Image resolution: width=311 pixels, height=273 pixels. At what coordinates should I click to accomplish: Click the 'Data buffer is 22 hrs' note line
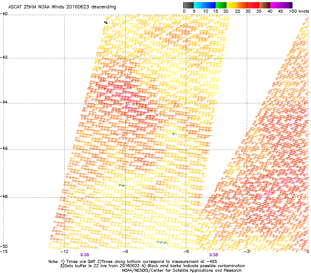[152, 266]
